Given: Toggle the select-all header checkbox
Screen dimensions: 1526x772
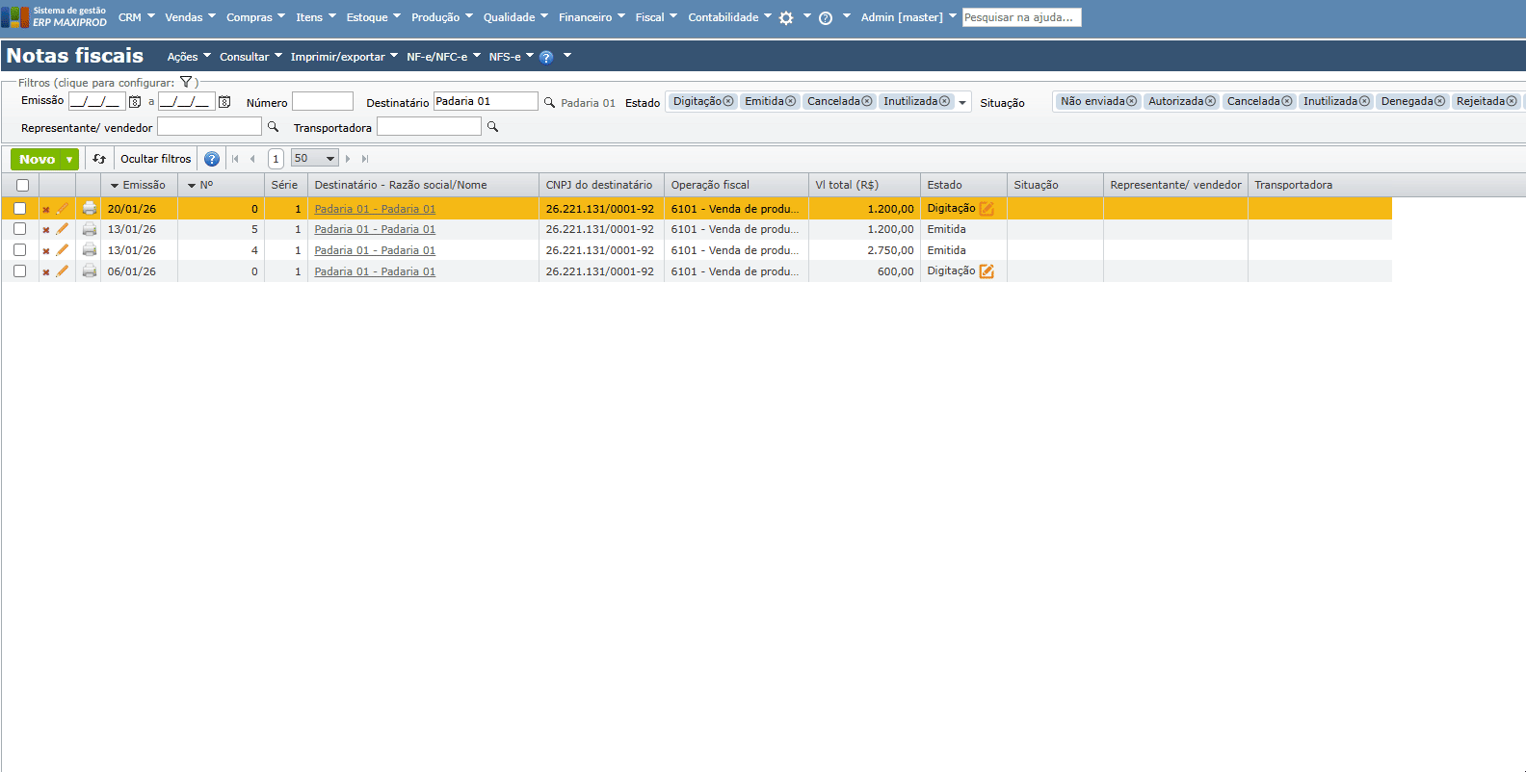Looking at the screenshot, I should 22,185.
